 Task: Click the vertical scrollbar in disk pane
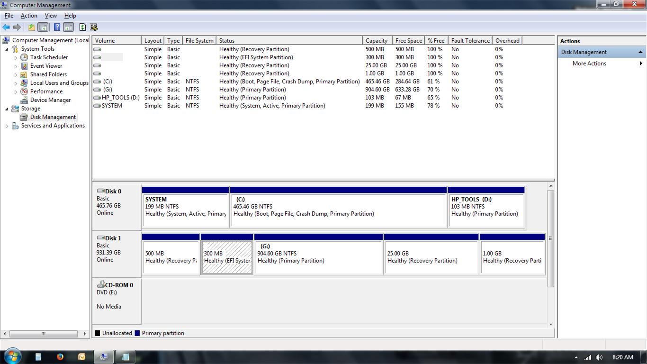click(550, 238)
